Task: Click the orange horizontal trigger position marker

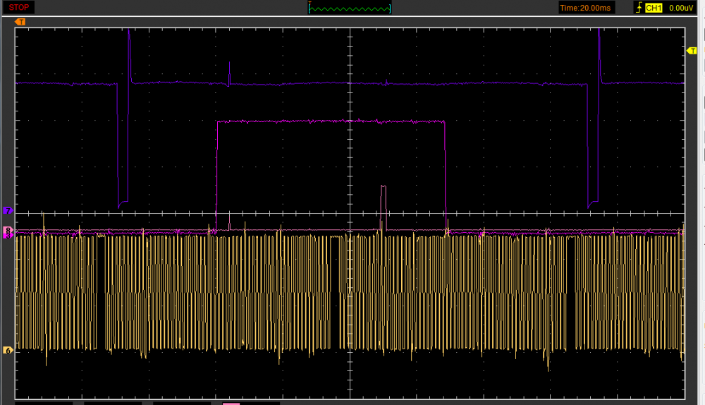Action: (x=20, y=22)
